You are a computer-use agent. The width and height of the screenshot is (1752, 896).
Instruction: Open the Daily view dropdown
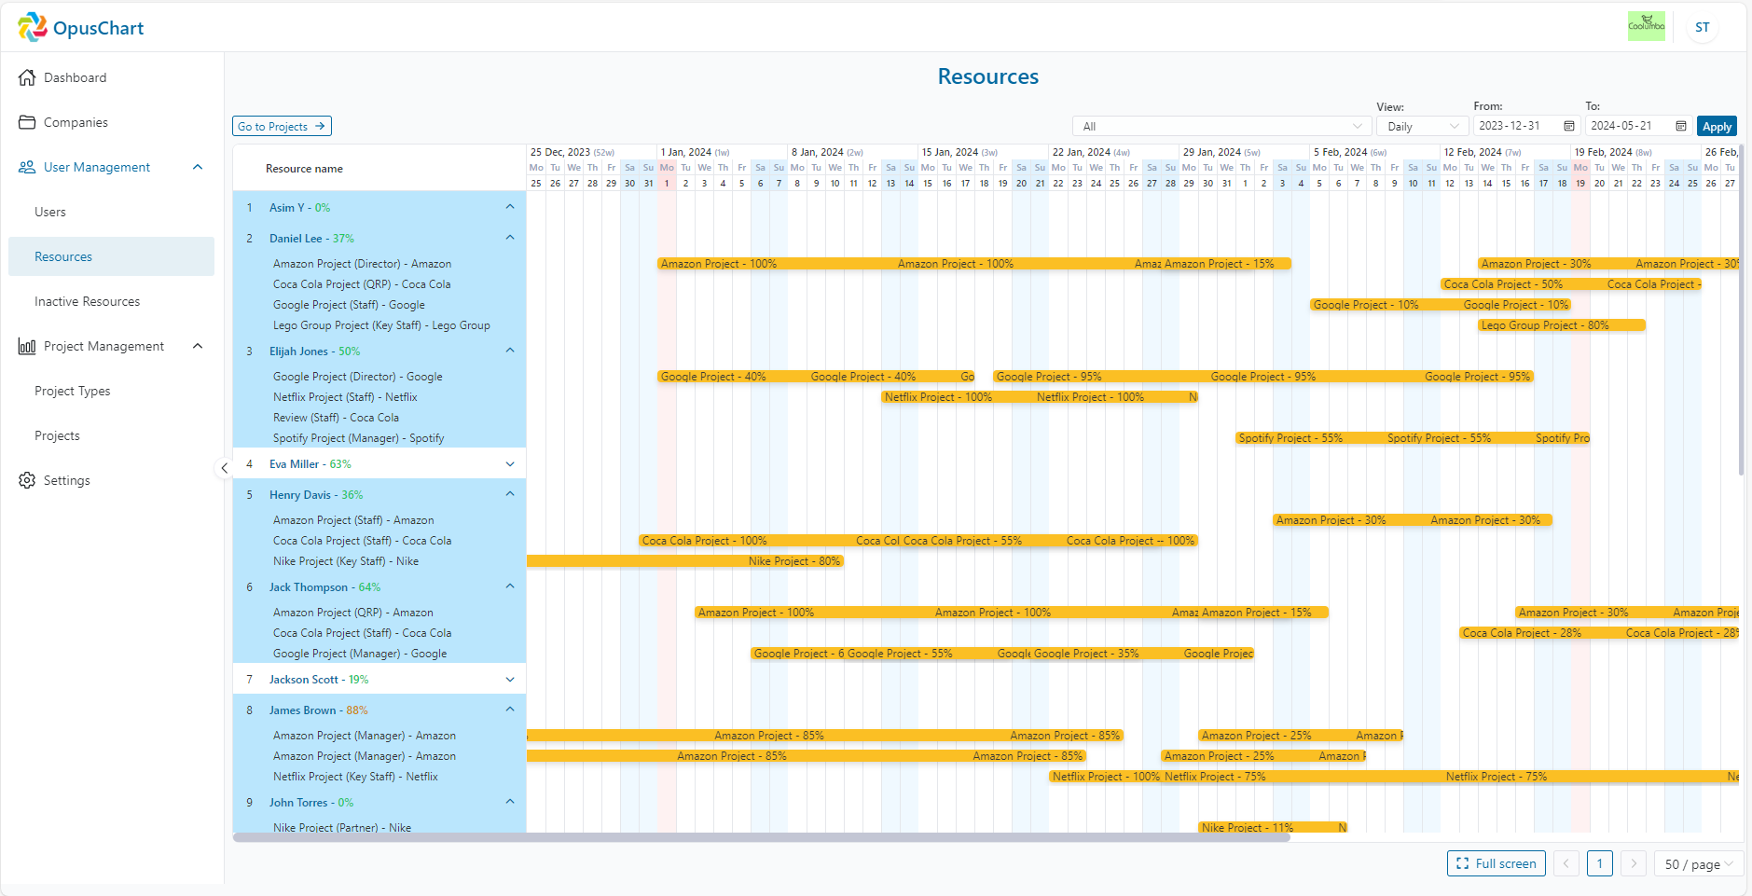click(1420, 126)
